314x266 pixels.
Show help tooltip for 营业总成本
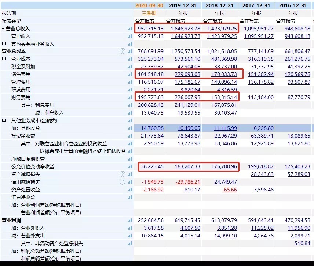[123, 51]
